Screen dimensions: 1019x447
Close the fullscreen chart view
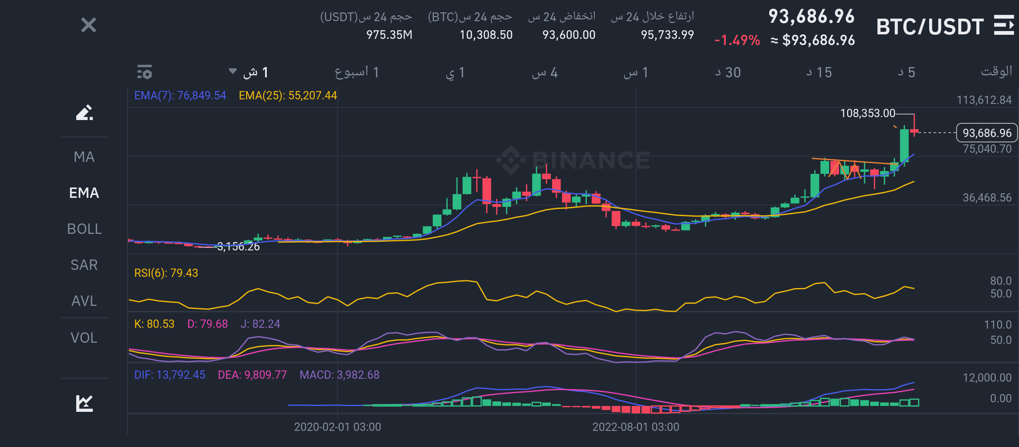tap(88, 25)
